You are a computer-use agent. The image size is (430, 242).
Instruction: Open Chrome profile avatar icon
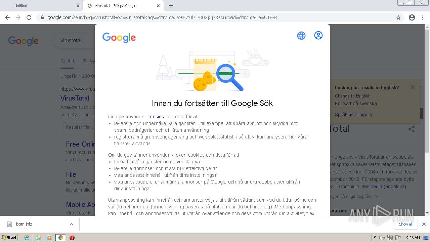[412, 17]
